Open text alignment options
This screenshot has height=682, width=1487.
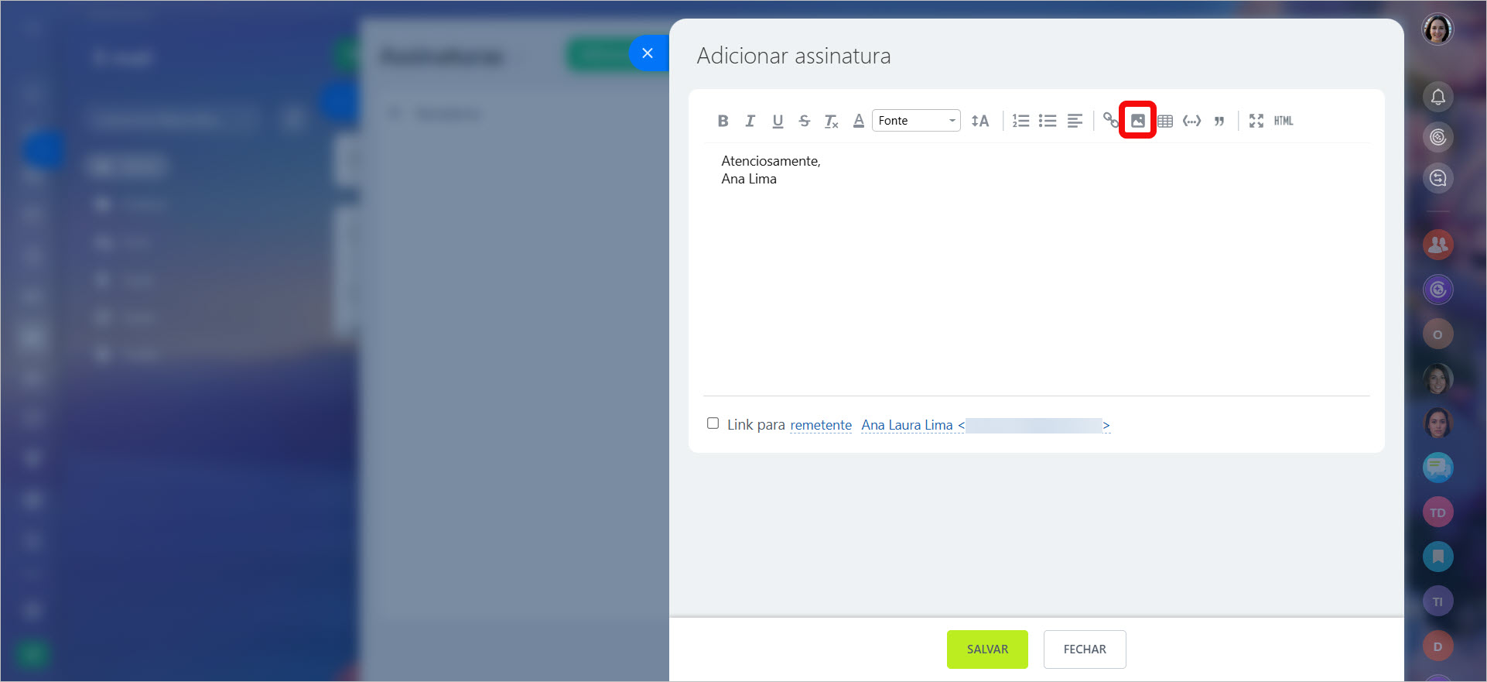1075,121
